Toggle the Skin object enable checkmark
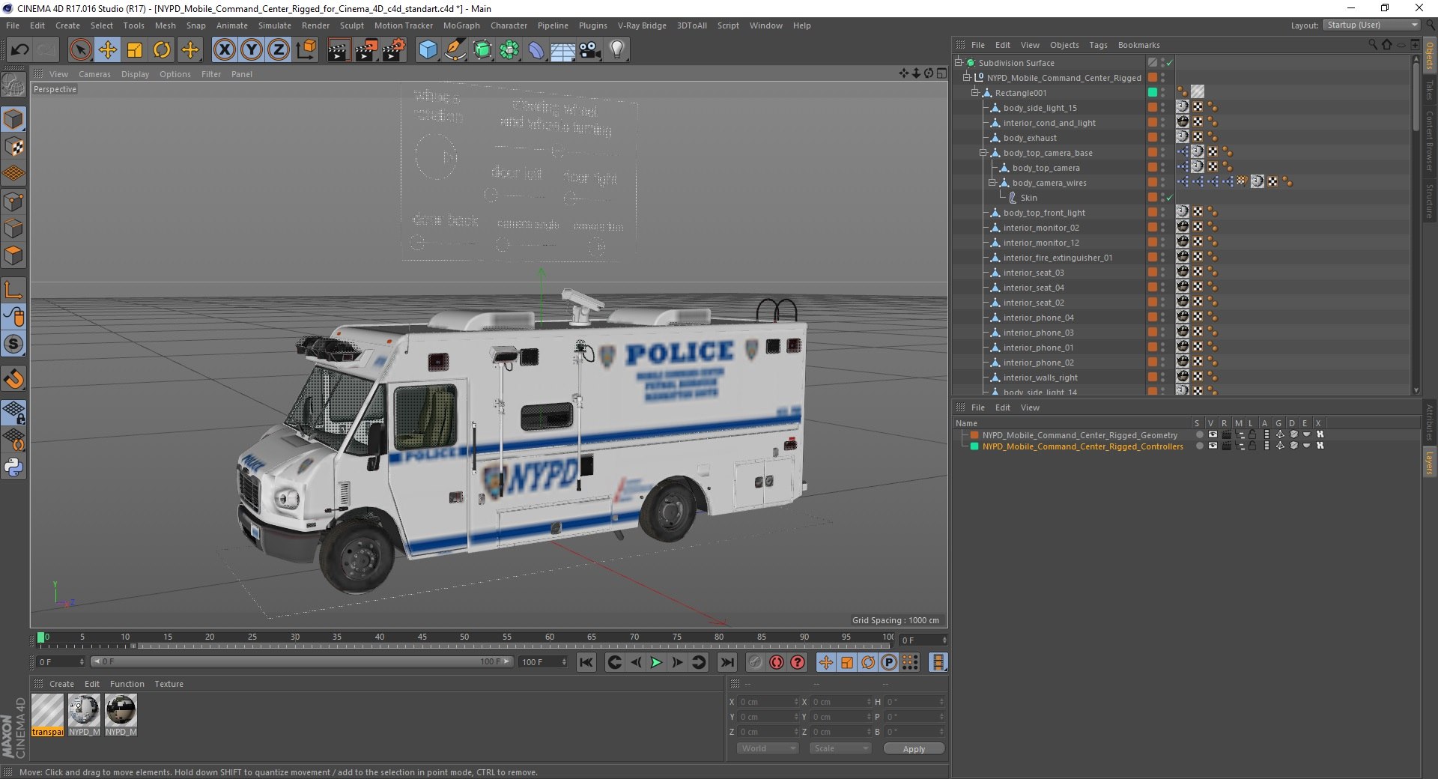This screenshot has height=779, width=1438. (x=1170, y=198)
